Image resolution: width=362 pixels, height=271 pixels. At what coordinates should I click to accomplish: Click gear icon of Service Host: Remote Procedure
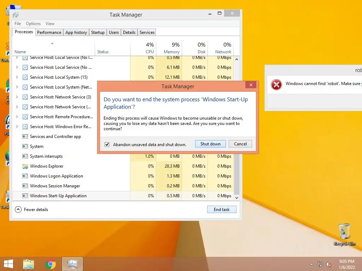point(25,117)
